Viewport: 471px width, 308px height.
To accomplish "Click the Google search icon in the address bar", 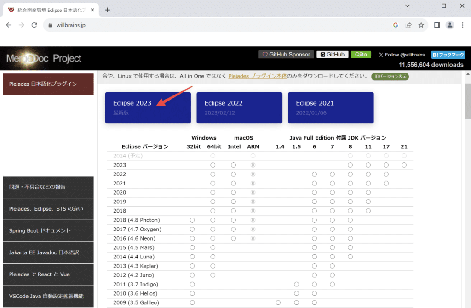I will click(396, 25).
